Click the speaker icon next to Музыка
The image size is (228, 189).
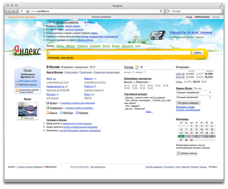coord(58,94)
